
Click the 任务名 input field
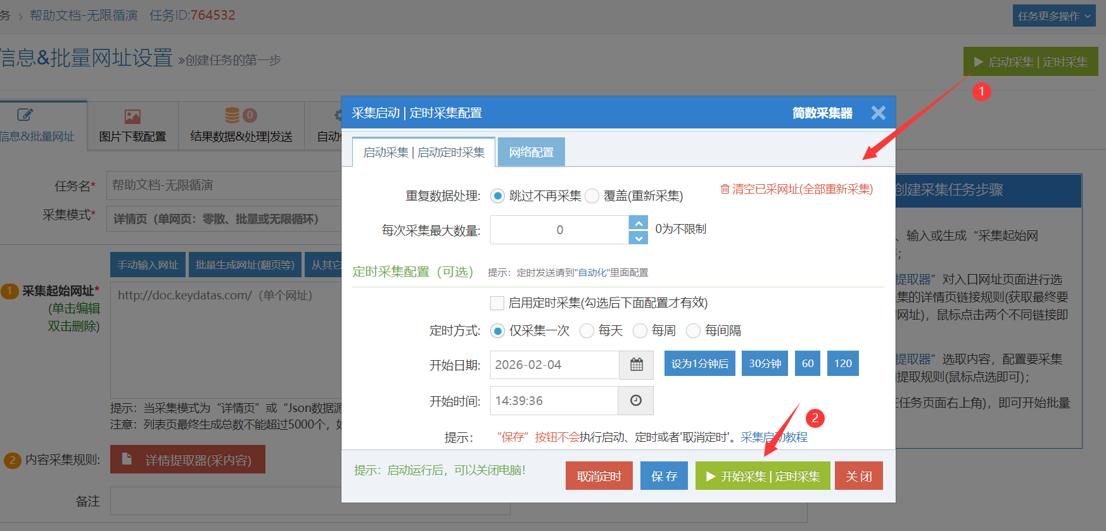pos(224,185)
